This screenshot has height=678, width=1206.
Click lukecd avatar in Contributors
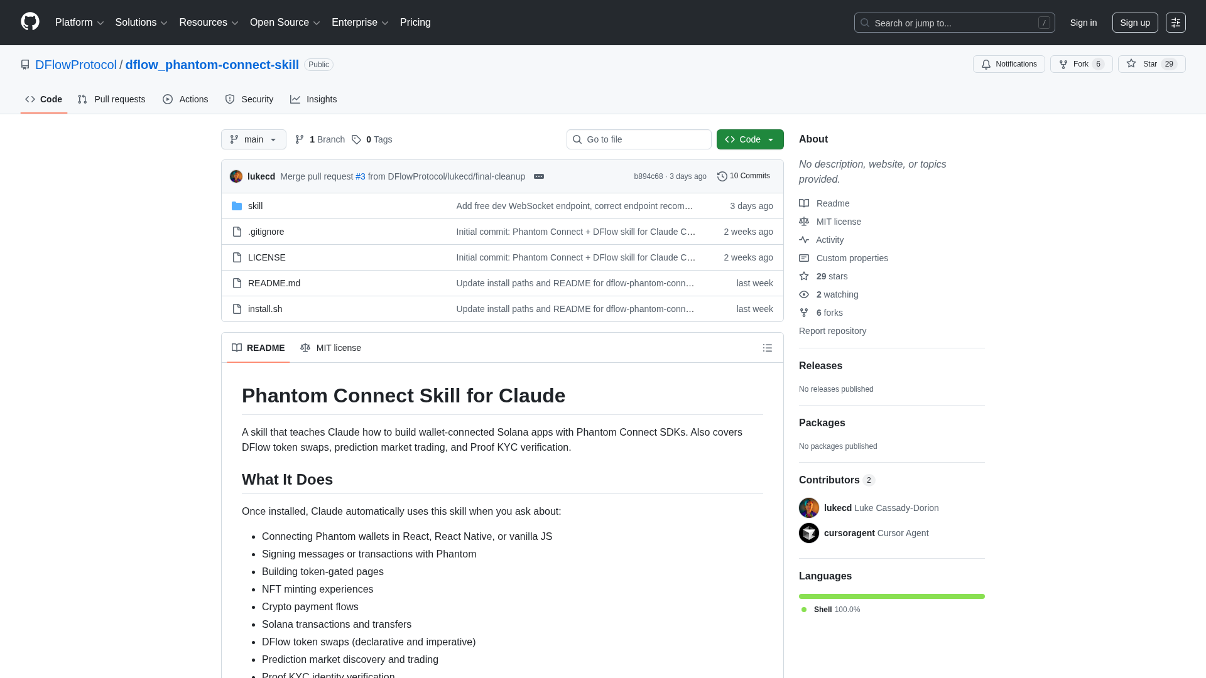coord(808,508)
